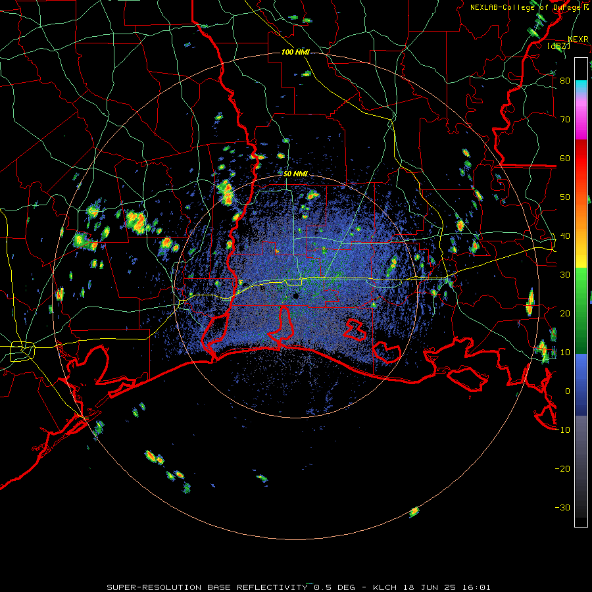The image size is (592, 592).
Task: Select the 40 value on the dBZ scale
Action: click(x=565, y=235)
